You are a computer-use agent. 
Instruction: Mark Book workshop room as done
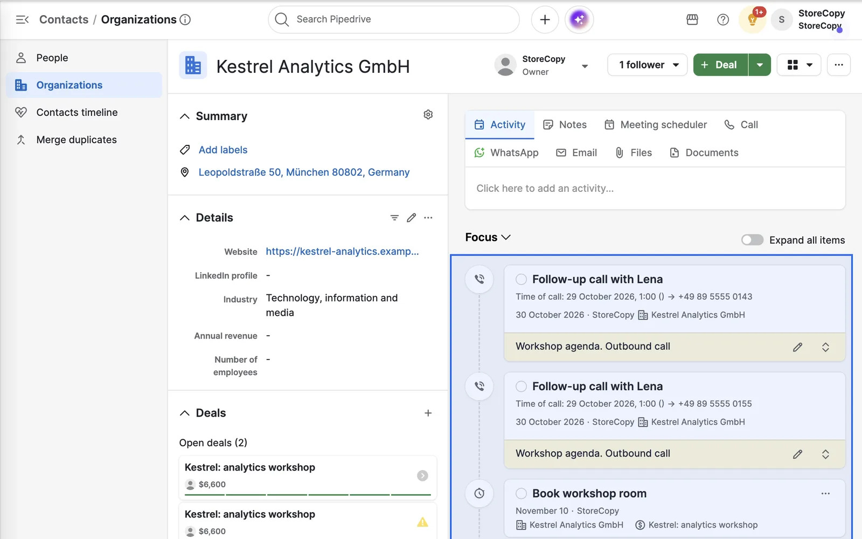(x=521, y=494)
